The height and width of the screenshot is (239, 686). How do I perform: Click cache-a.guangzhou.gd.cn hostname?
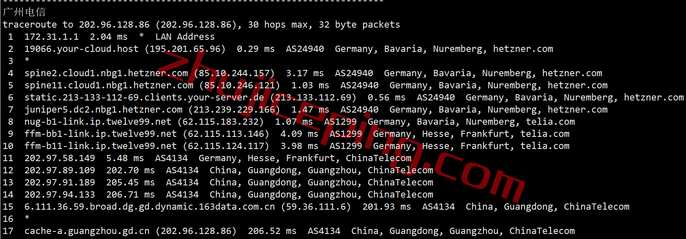pos(87,231)
